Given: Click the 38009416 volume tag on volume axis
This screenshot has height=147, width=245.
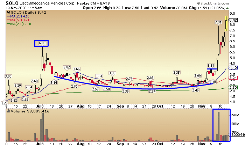Looking at the screenshot, I should coord(237,134).
